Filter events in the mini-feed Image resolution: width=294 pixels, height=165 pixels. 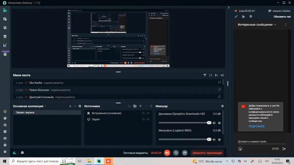(205, 75)
